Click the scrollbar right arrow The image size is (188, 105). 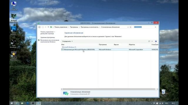point(157,89)
